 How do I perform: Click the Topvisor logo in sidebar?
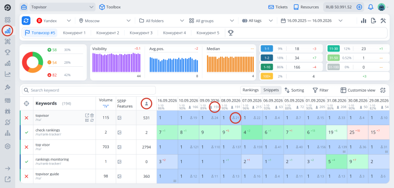click(x=7, y=7)
